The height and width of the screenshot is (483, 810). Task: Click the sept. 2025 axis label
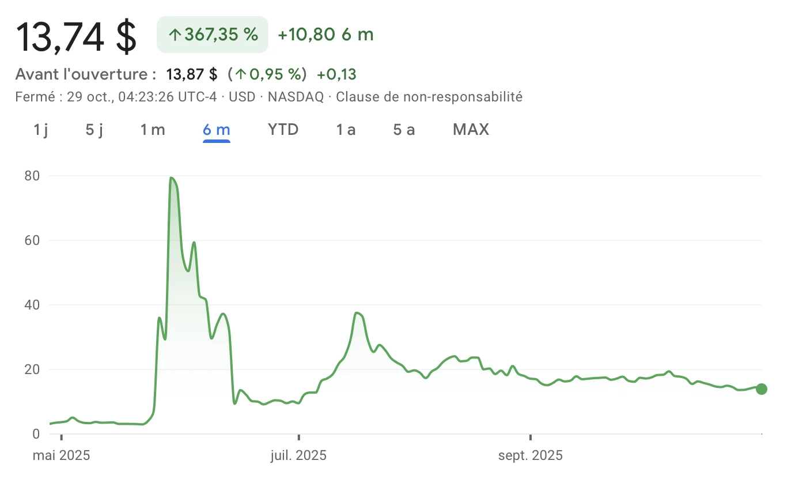click(531, 455)
